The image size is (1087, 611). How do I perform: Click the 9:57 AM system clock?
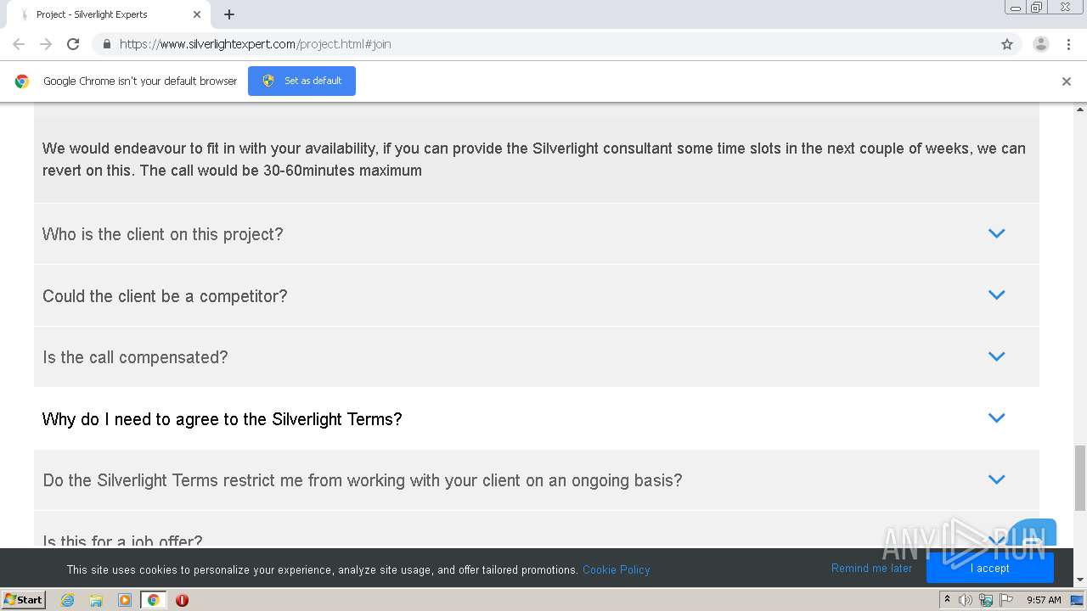[x=1044, y=600]
